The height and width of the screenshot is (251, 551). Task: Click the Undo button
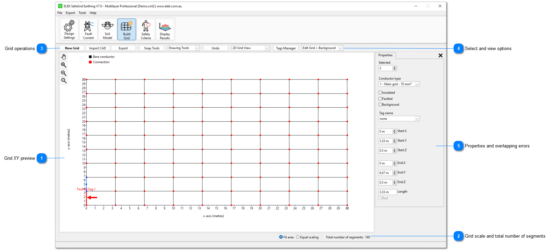pyautogui.click(x=216, y=48)
